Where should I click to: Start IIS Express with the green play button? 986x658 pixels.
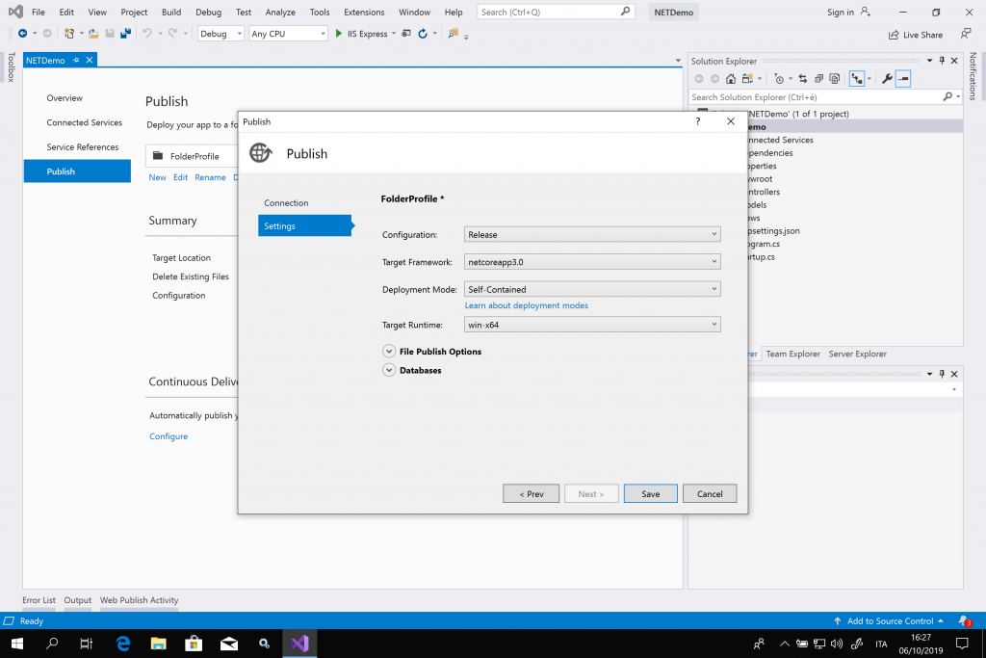tap(338, 34)
